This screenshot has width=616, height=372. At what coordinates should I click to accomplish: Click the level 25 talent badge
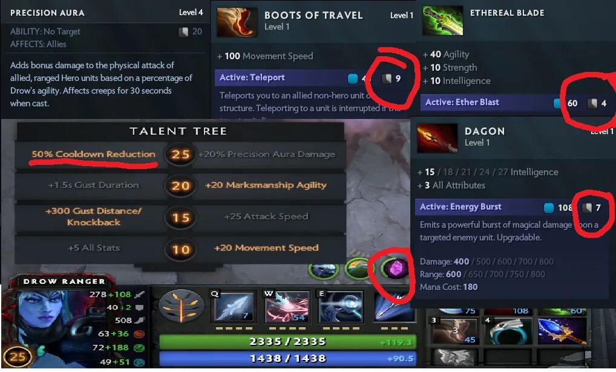coord(180,155)
